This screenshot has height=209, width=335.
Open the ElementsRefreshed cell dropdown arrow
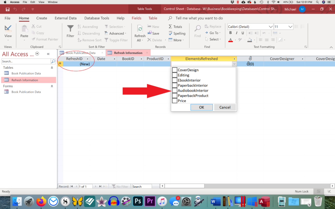point(234,64)
